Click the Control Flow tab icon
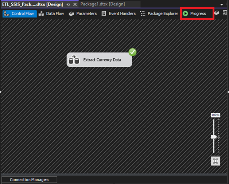This screenshot has height=184, width=229. [7, 13]
